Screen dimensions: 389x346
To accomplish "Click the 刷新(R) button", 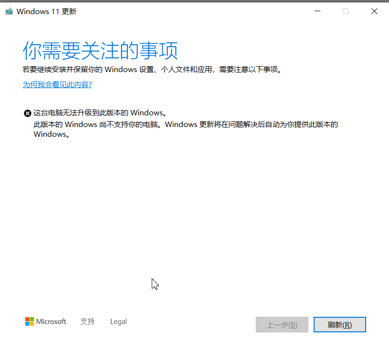I will tap(339, 325).
